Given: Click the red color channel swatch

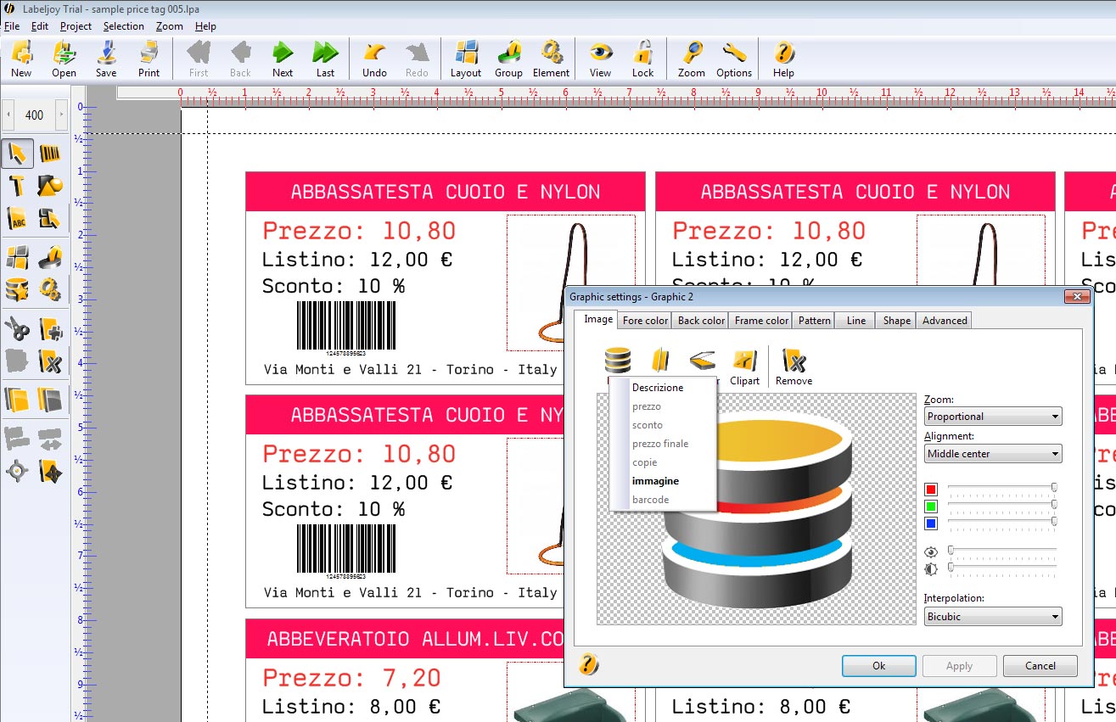Looking at the screenshot, I should tap(931, 490).
